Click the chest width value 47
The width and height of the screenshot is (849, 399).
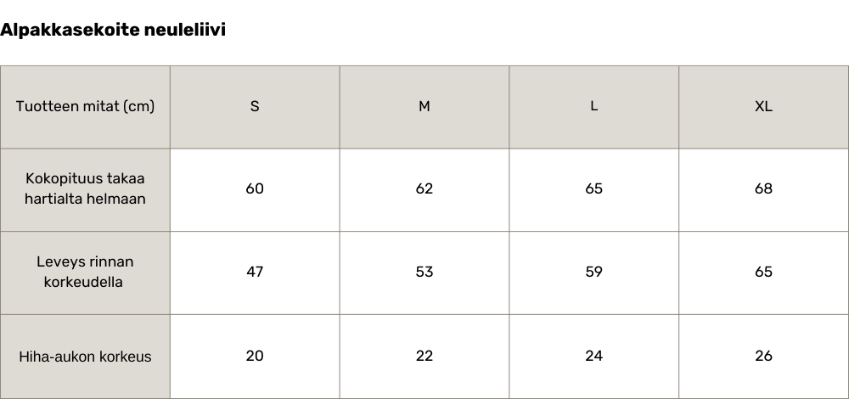[x=255, y=272]
